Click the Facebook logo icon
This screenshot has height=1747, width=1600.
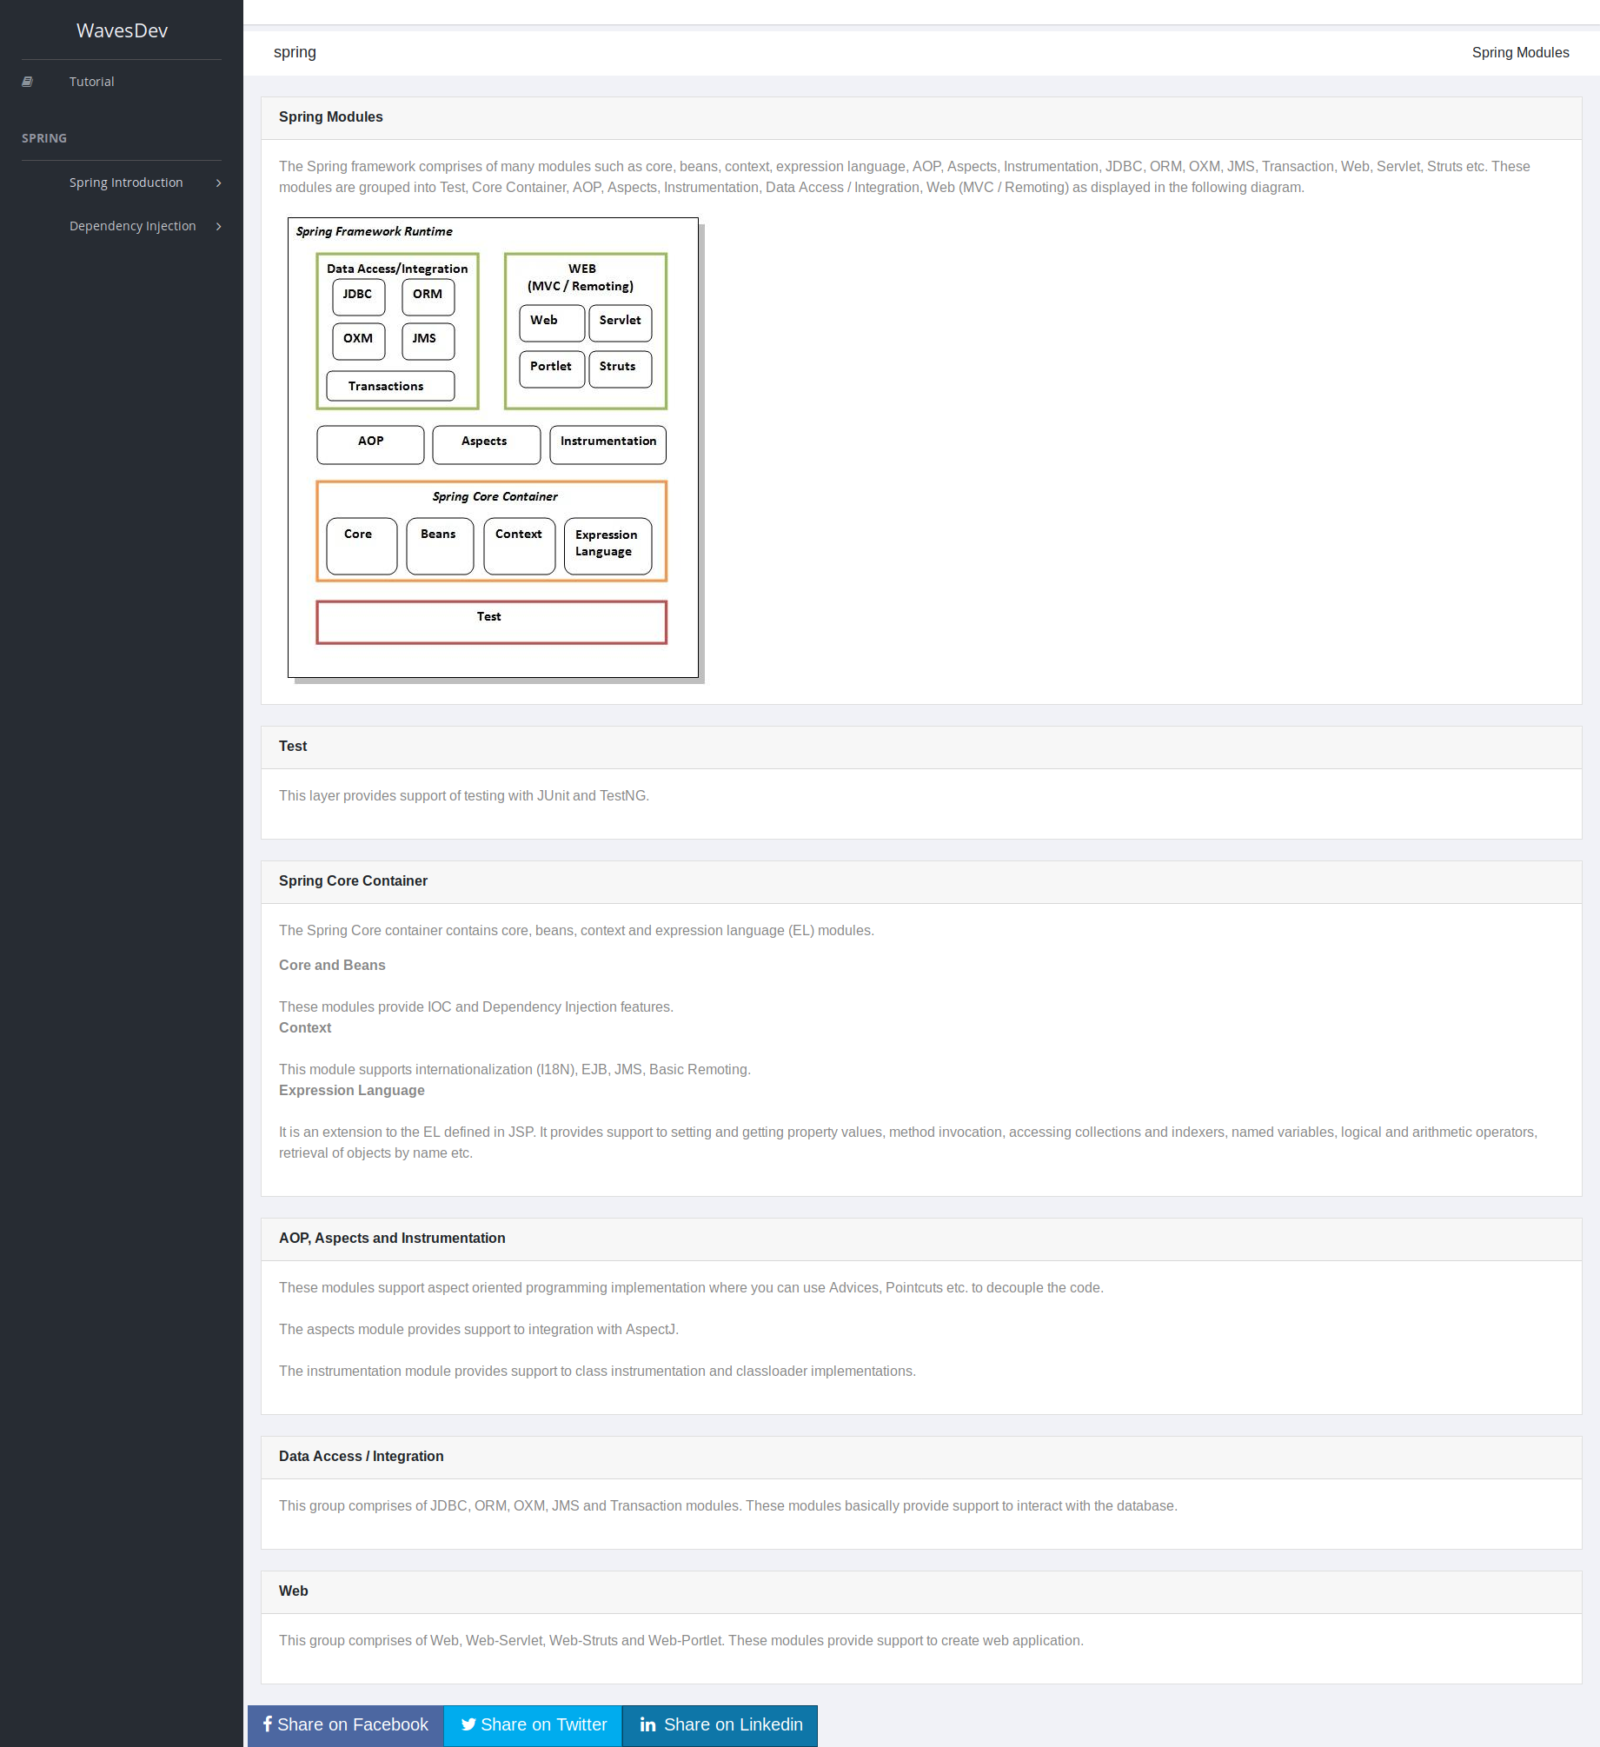268,1724
